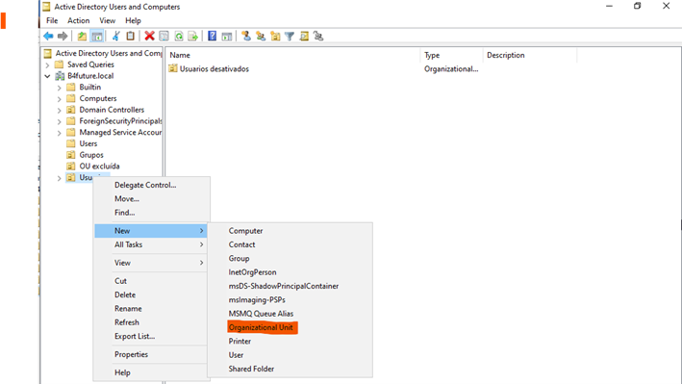Create new Computer from submenu
This screenshot has width=682, height=384.
pyautogui.click(x=290, y=231)
